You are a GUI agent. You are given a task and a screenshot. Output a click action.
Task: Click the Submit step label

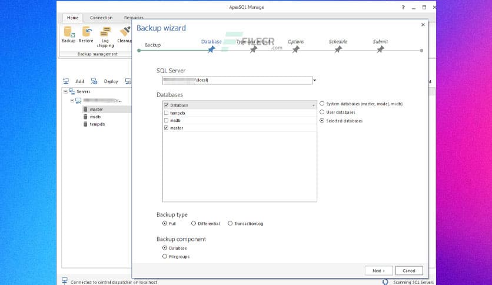(380, 41)
